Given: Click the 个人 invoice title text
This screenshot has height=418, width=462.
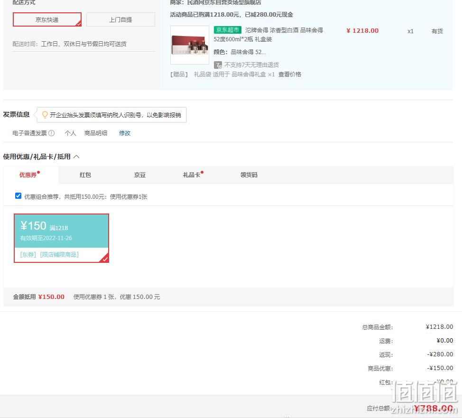Looking at the screenshot, I should point(70,133).
